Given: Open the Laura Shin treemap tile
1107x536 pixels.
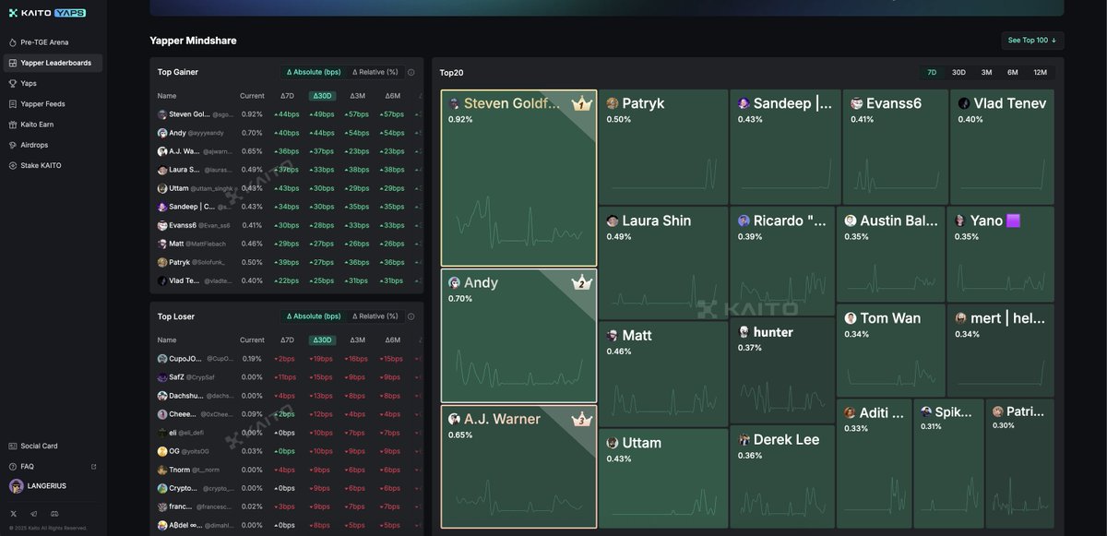Looking at the screenshot, I should pos(662,263).
